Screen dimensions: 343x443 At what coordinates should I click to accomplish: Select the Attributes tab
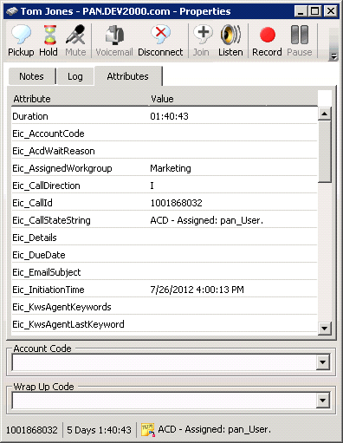(128, 76)
